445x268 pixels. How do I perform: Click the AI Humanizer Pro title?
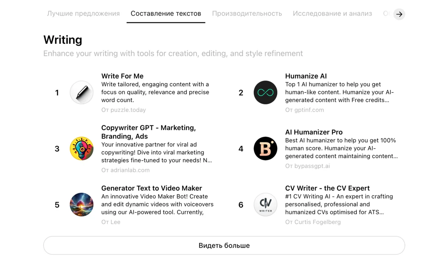(314, 132)
